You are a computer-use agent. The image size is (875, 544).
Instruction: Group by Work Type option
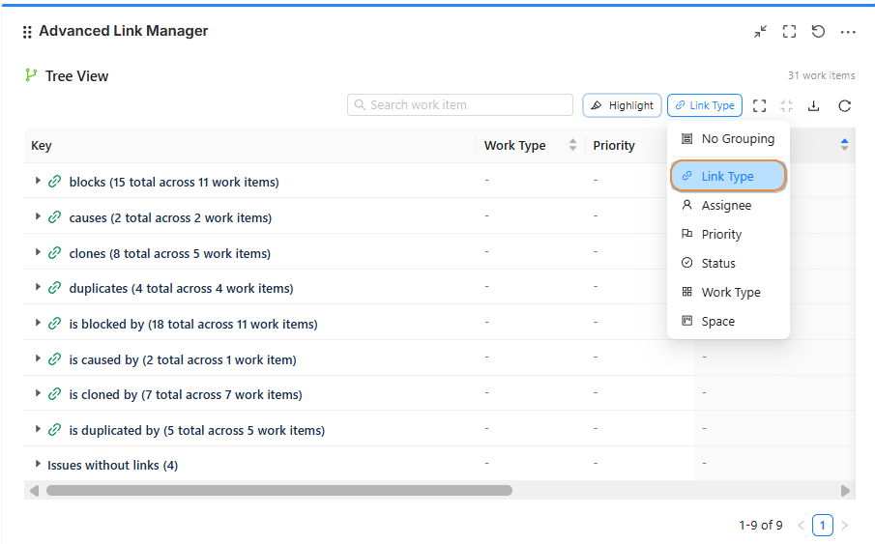click(x=730, y=293)
